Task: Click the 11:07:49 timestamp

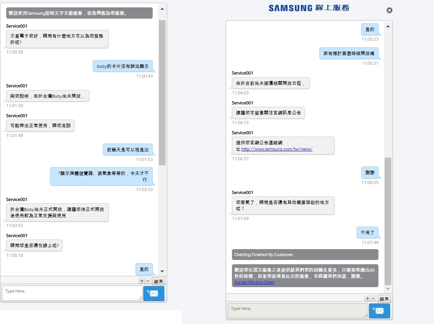Action: click(x=370, y=243)
